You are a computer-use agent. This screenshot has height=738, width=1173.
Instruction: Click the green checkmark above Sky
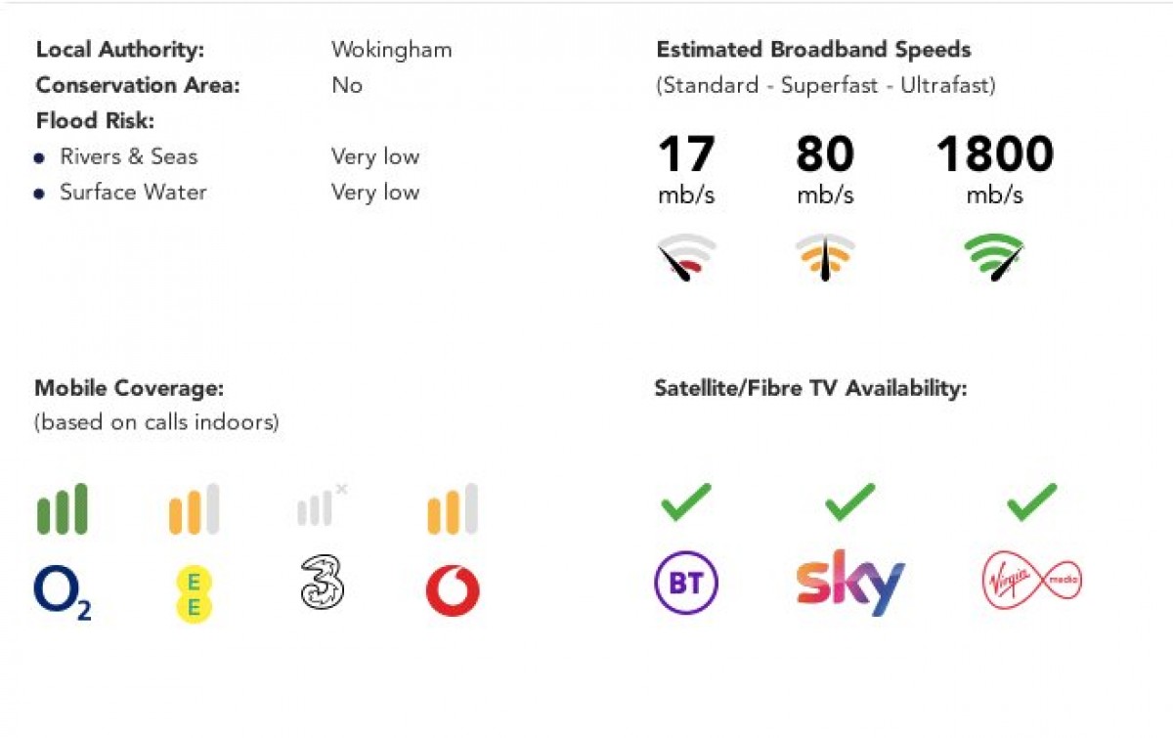tap(849, 501)
